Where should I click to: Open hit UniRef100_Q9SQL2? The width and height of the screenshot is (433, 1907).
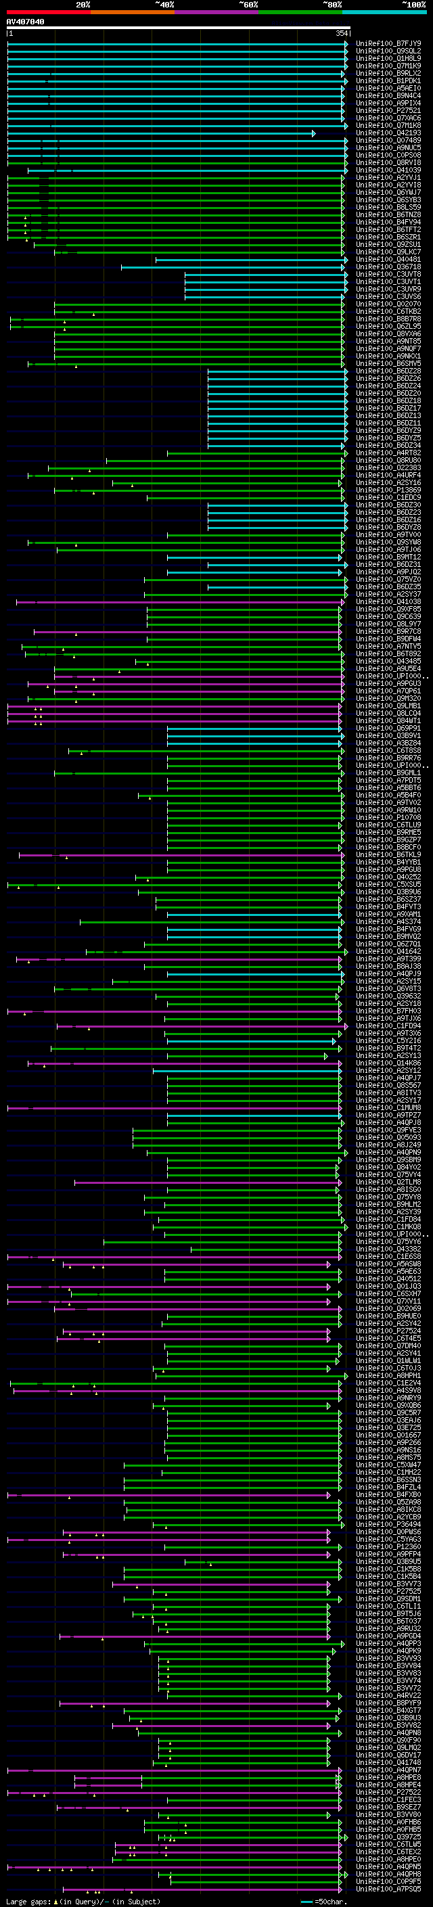[x=388, y=51]
